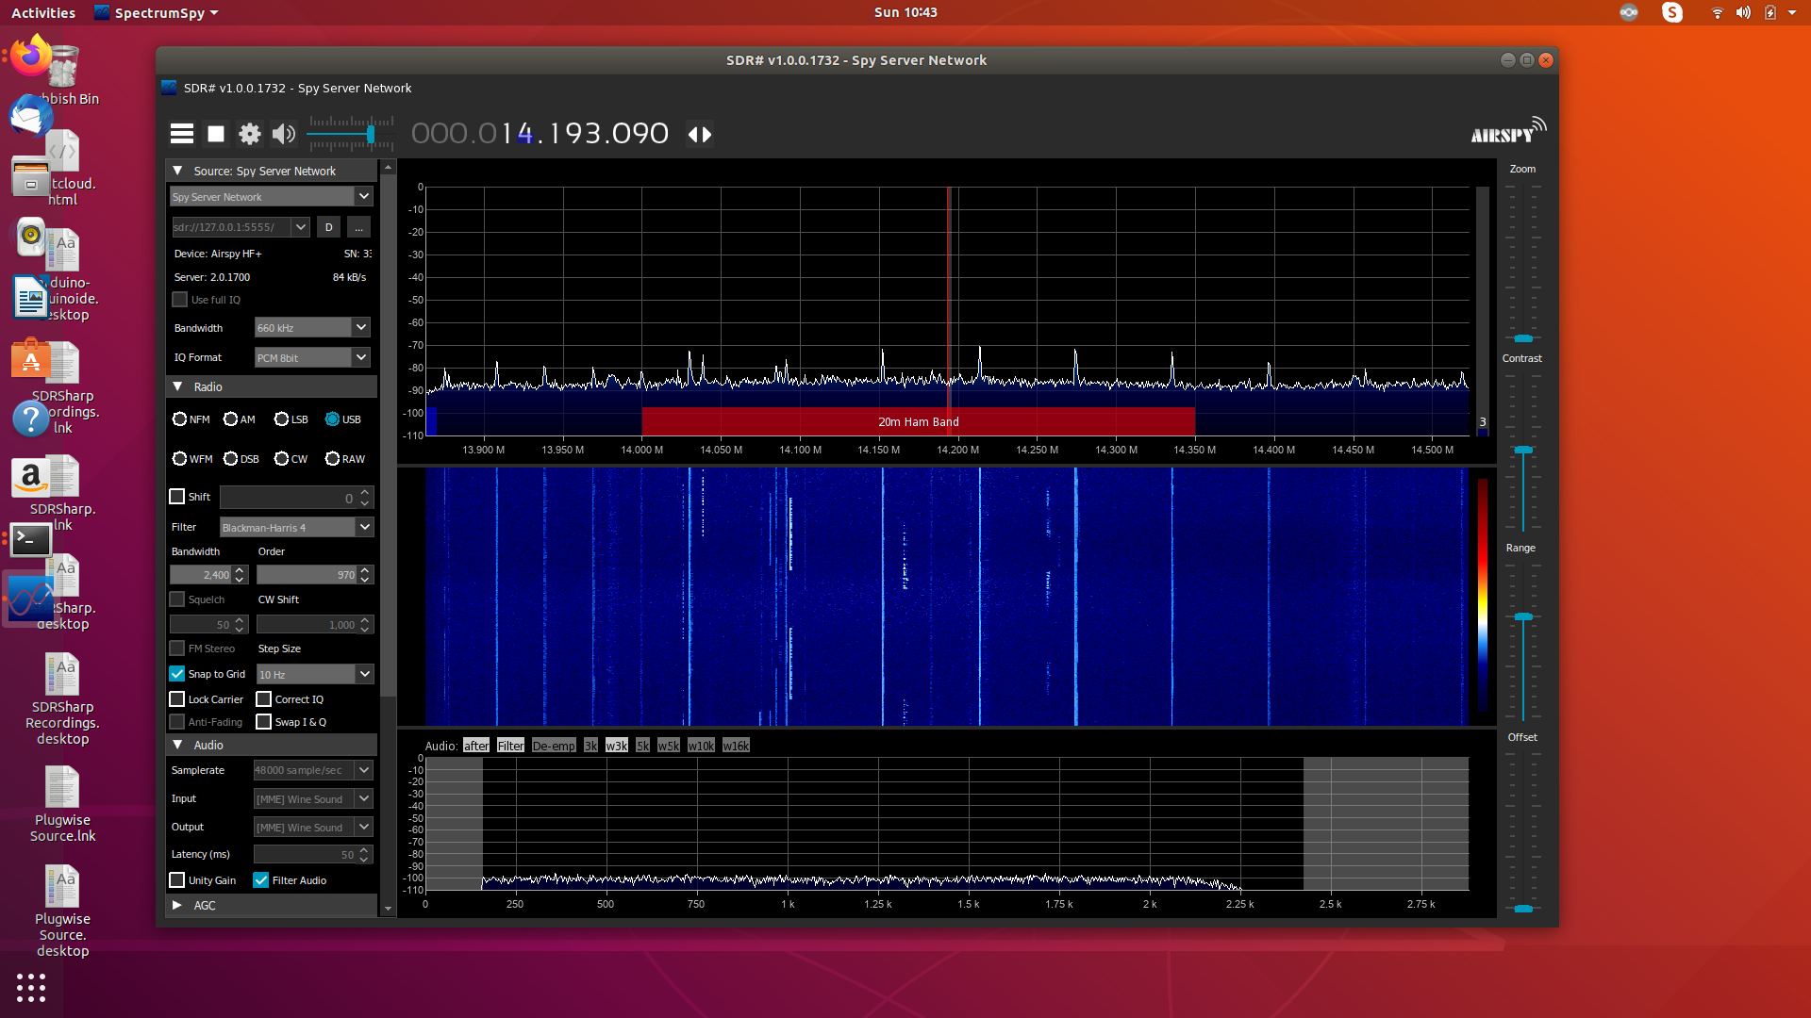This screenshot has height=1018, width=1811.
Task: Adjust the volume slider
Action: (x=371, y=135)
